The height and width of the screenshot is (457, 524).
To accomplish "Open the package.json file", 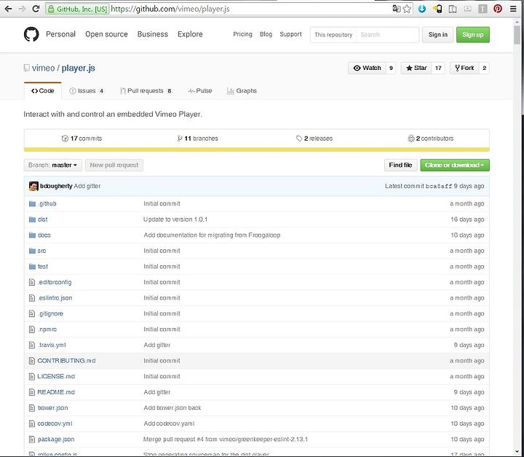I will [56, 440].
